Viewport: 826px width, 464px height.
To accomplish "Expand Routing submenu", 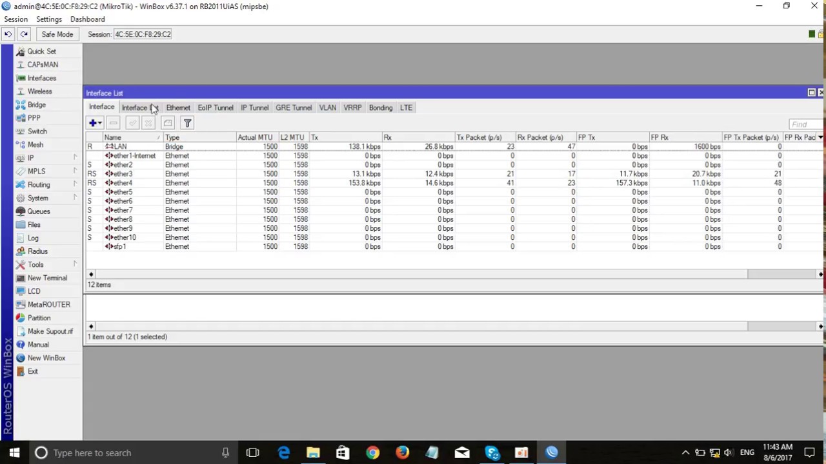I will (x=75, y=184).
